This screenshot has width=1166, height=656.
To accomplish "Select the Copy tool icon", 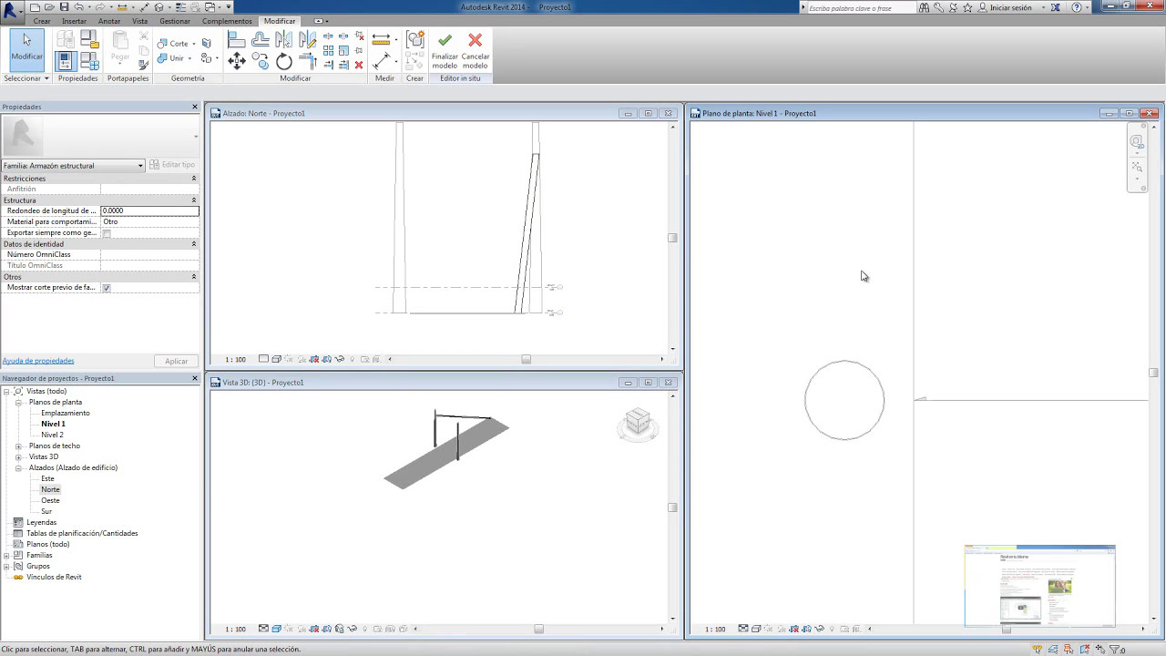I will (260, 61).
